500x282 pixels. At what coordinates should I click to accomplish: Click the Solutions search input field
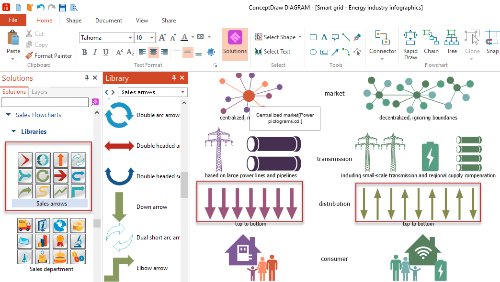point(45,102)
